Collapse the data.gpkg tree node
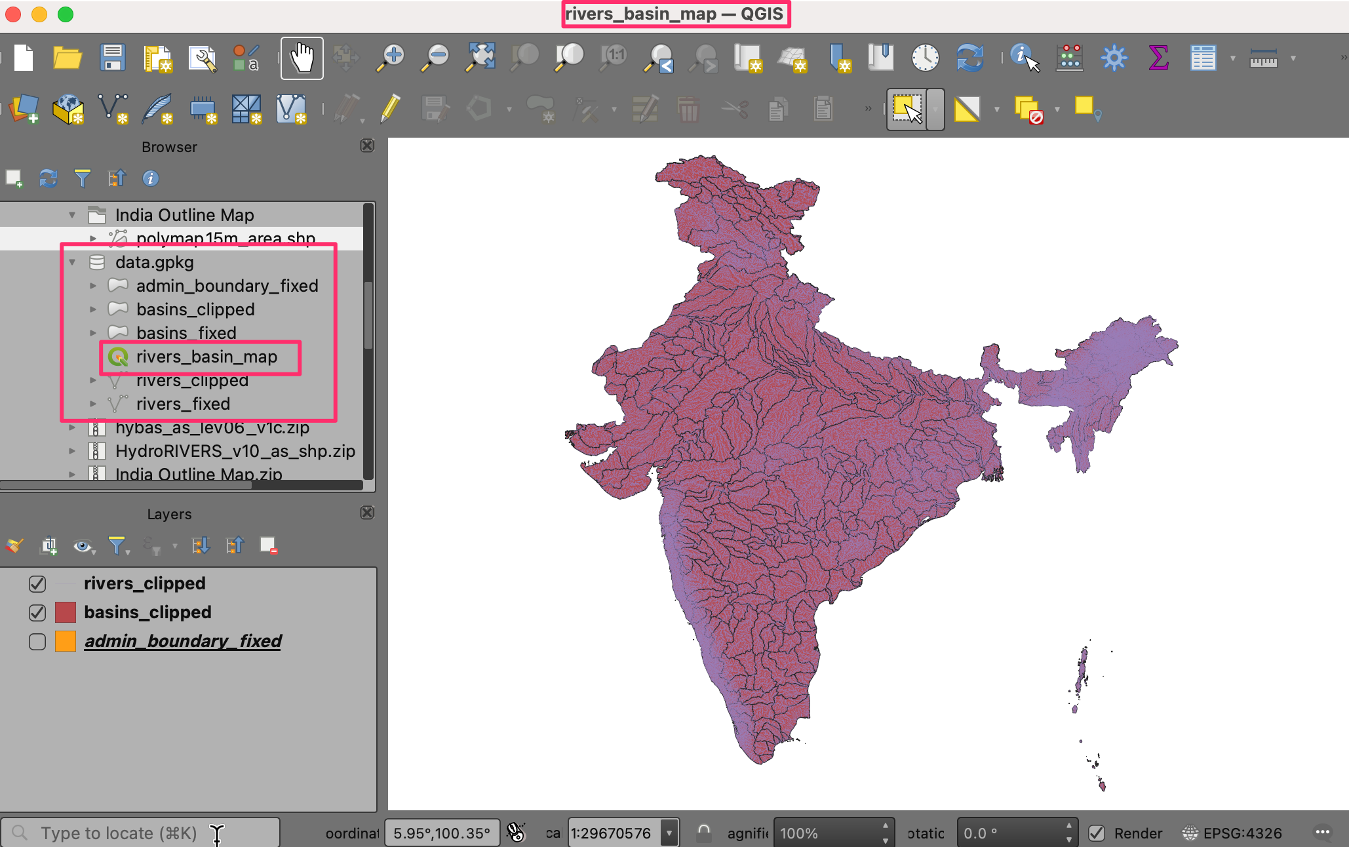 click(x=73, y=262)
